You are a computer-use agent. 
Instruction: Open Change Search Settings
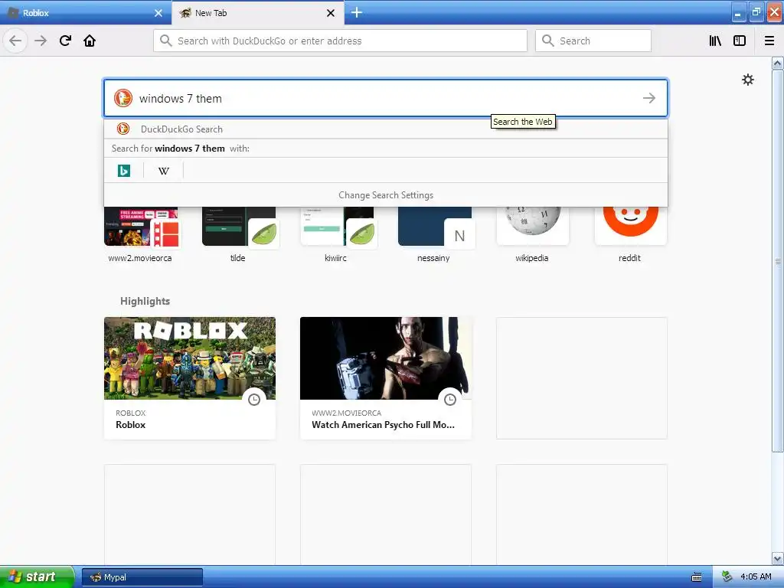[x=386, y=195]
